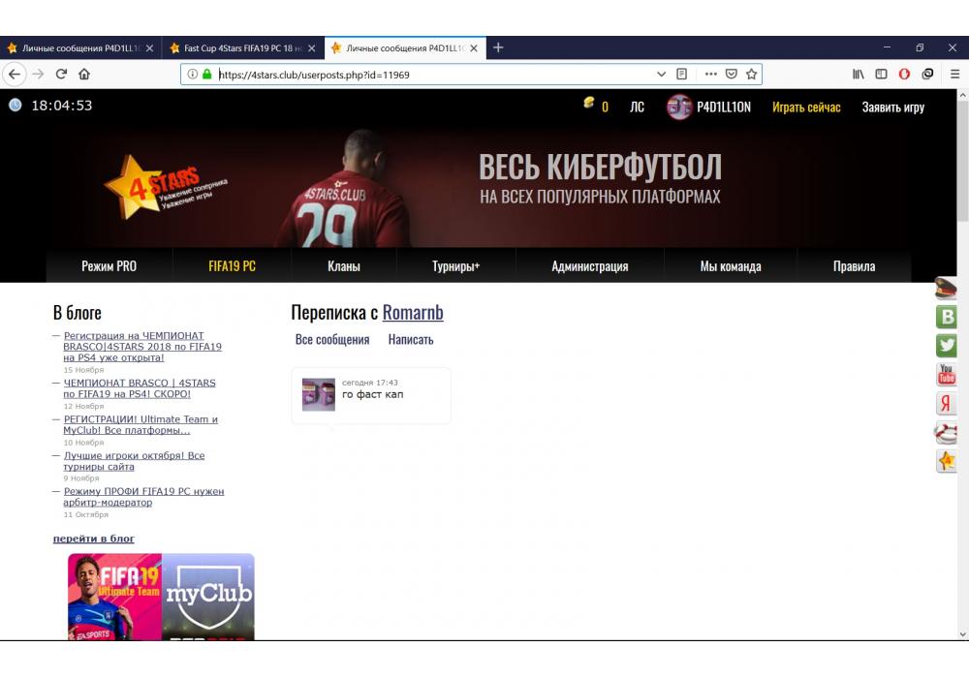The width and height of the screenshot is (969, 678).
Task: Open the browser home page
Action: (84, 75)
